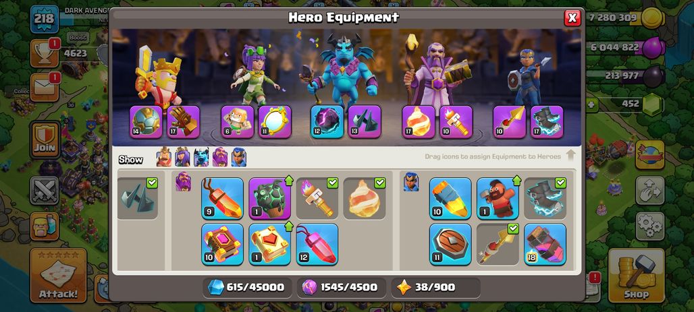
Task: Open the Shop button
Action: pos(637,274)
